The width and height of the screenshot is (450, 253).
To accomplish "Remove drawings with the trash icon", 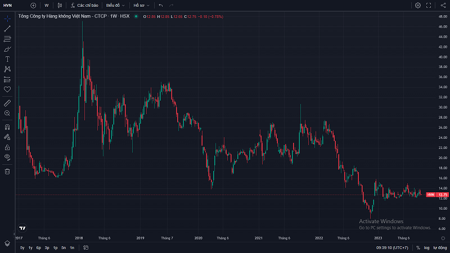I will 7,171.
